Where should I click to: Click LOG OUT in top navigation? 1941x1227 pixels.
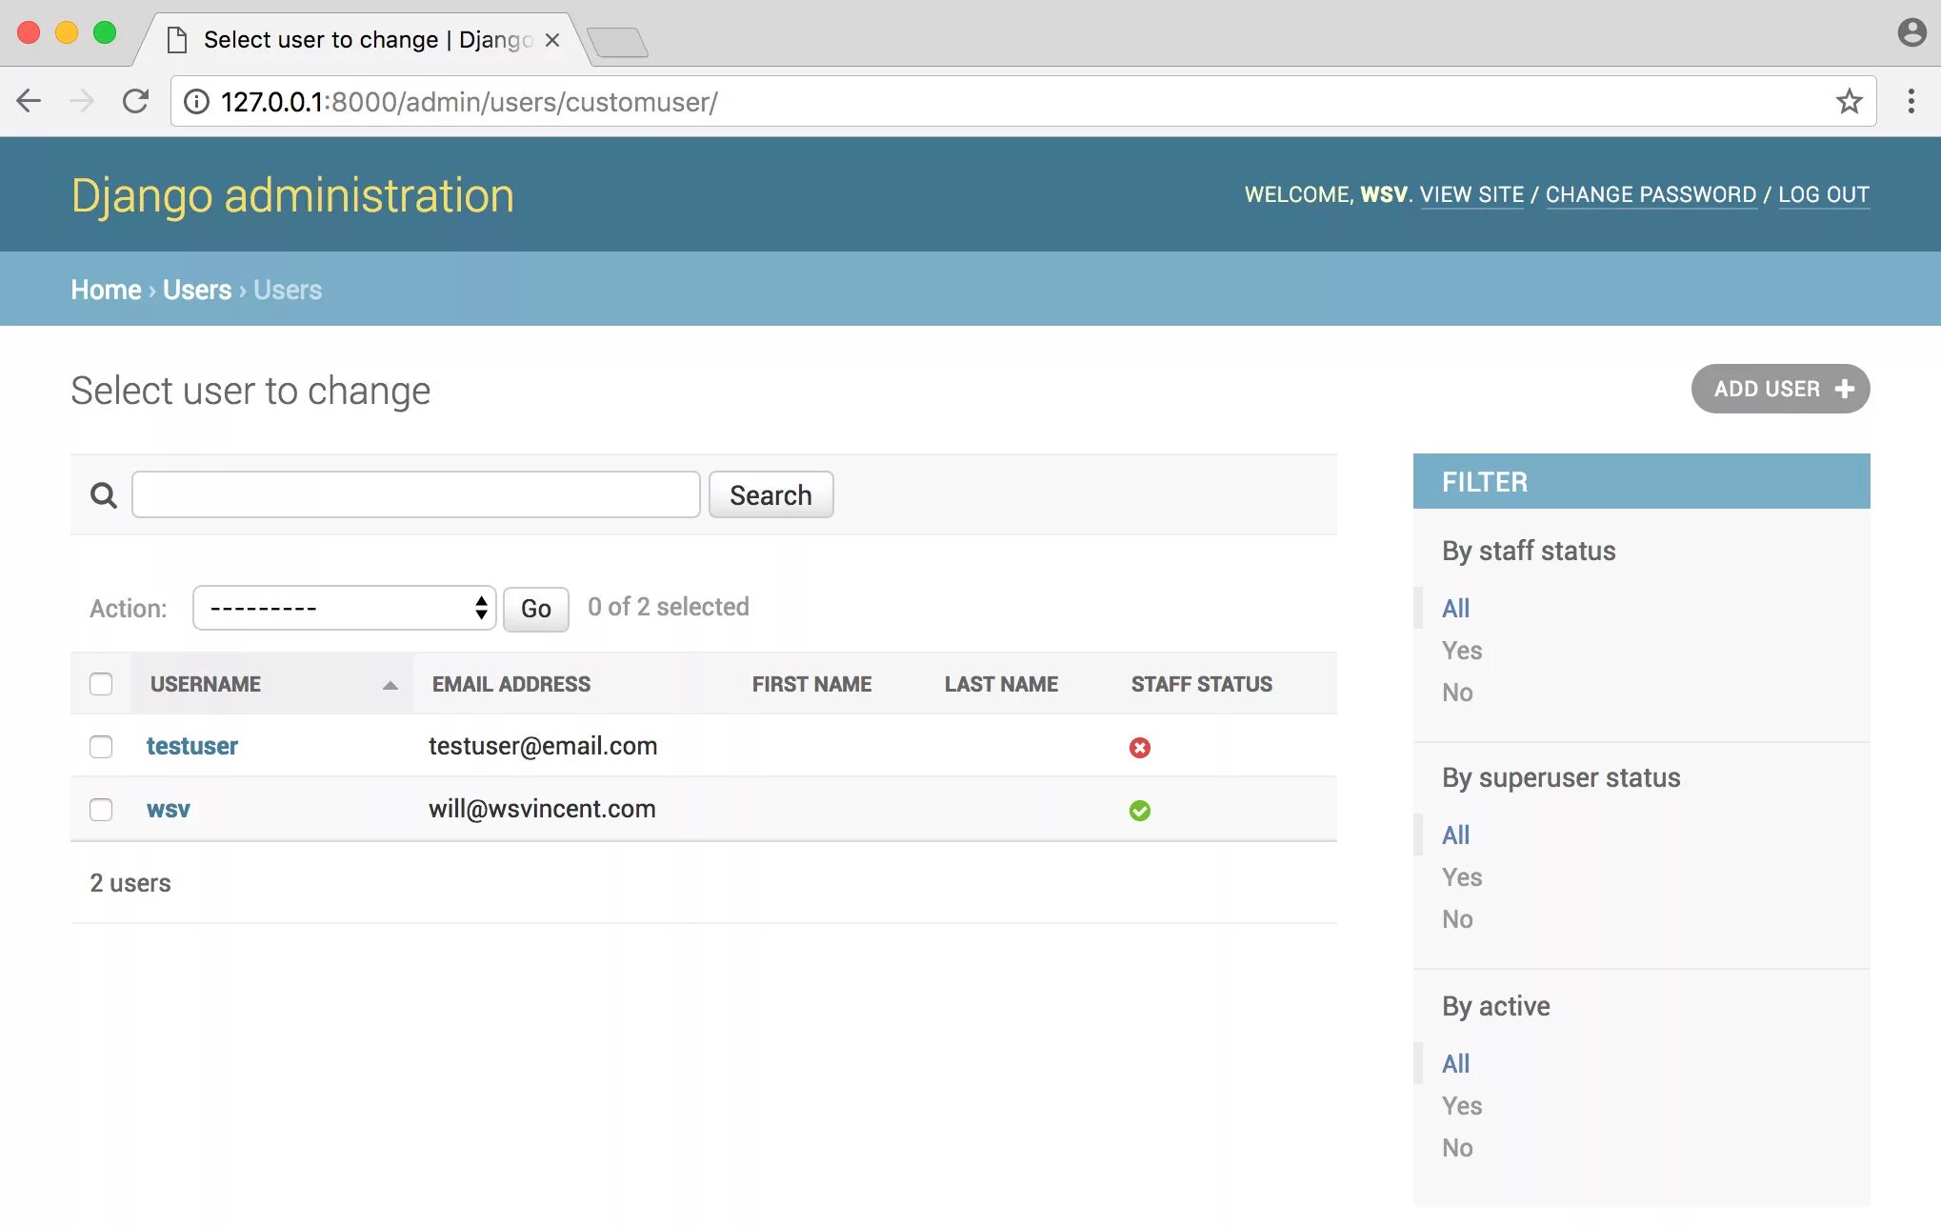coord(1824,193)
